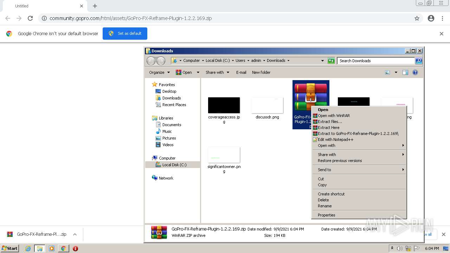Click the search magnifier icon in Explorer

pyautogui.click(x=419, y=61)
